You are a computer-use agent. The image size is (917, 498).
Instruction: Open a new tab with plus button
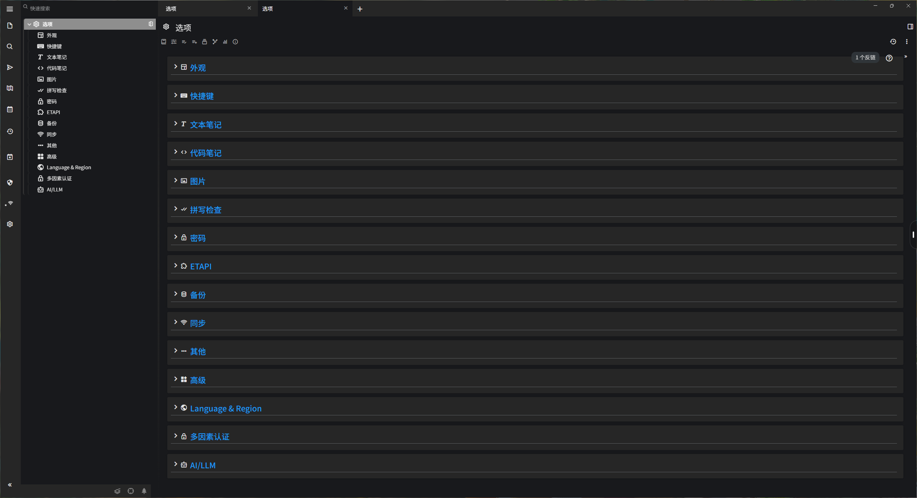pyautogui.click(x=360, y=9)
